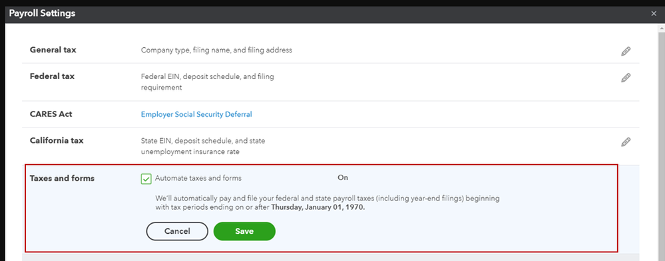The width and height of the screenshot is (665, 261).
Task: Select the Taxes and forms label
Action: (62, 179)
